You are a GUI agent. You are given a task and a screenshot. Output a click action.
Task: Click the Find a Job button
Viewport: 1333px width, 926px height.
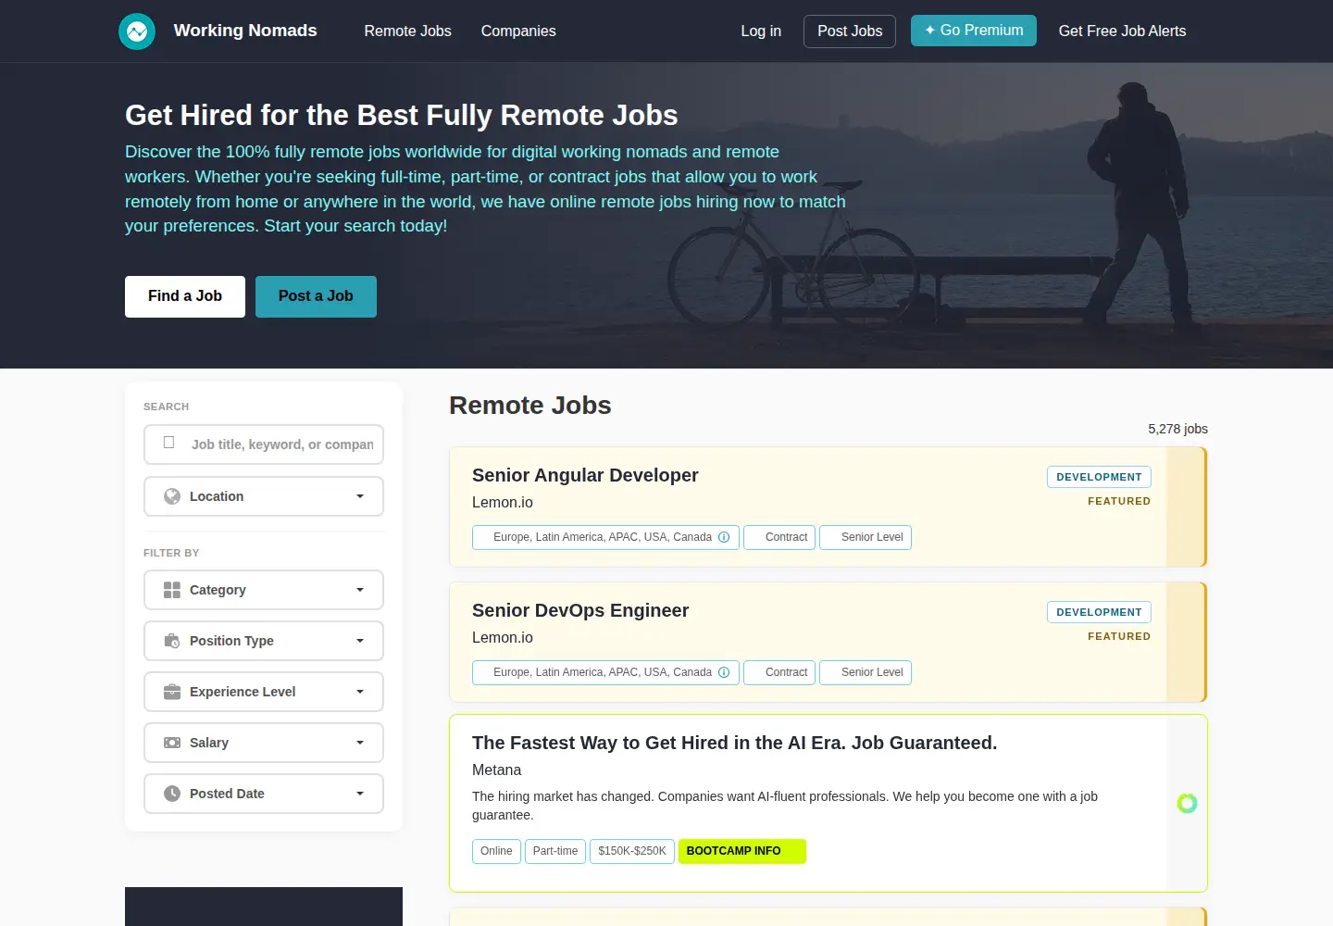[185, 296]
